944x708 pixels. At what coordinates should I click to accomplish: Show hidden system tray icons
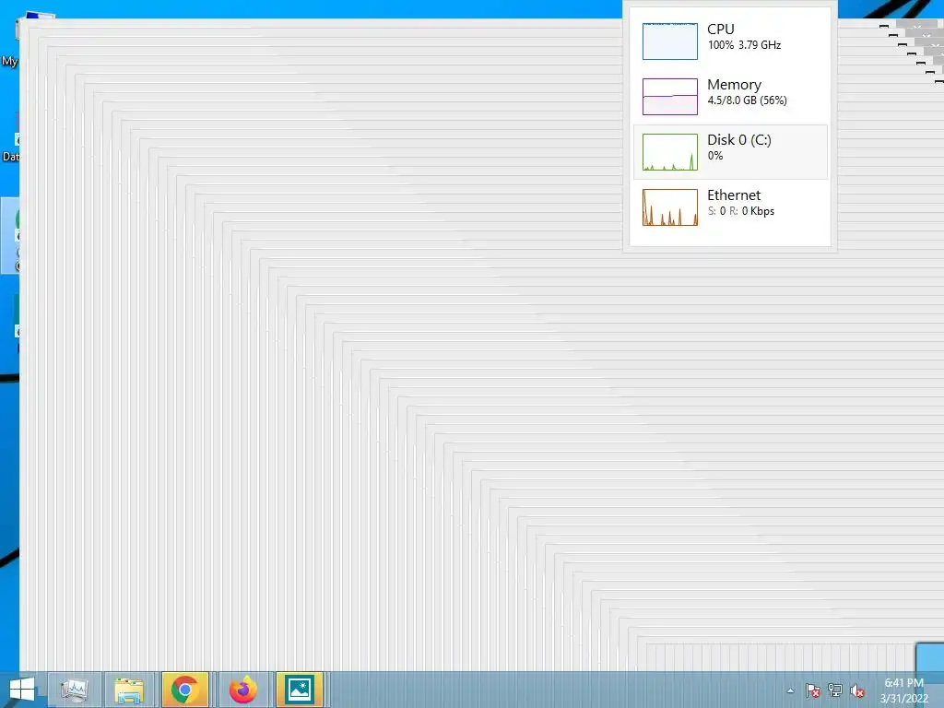pos(790,690)
